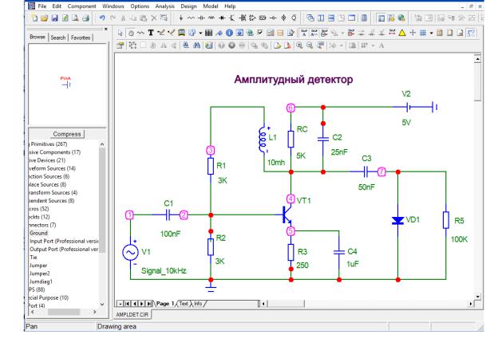This screenshot has height=362, width=498.
Task: Click the component list horizontal scrollbar thumb
Action: 64,313
